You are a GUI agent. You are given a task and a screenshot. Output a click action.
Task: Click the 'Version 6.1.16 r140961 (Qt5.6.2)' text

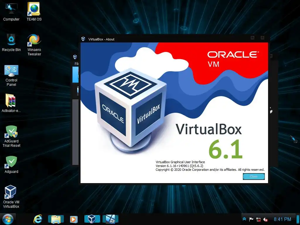point(179,166)
